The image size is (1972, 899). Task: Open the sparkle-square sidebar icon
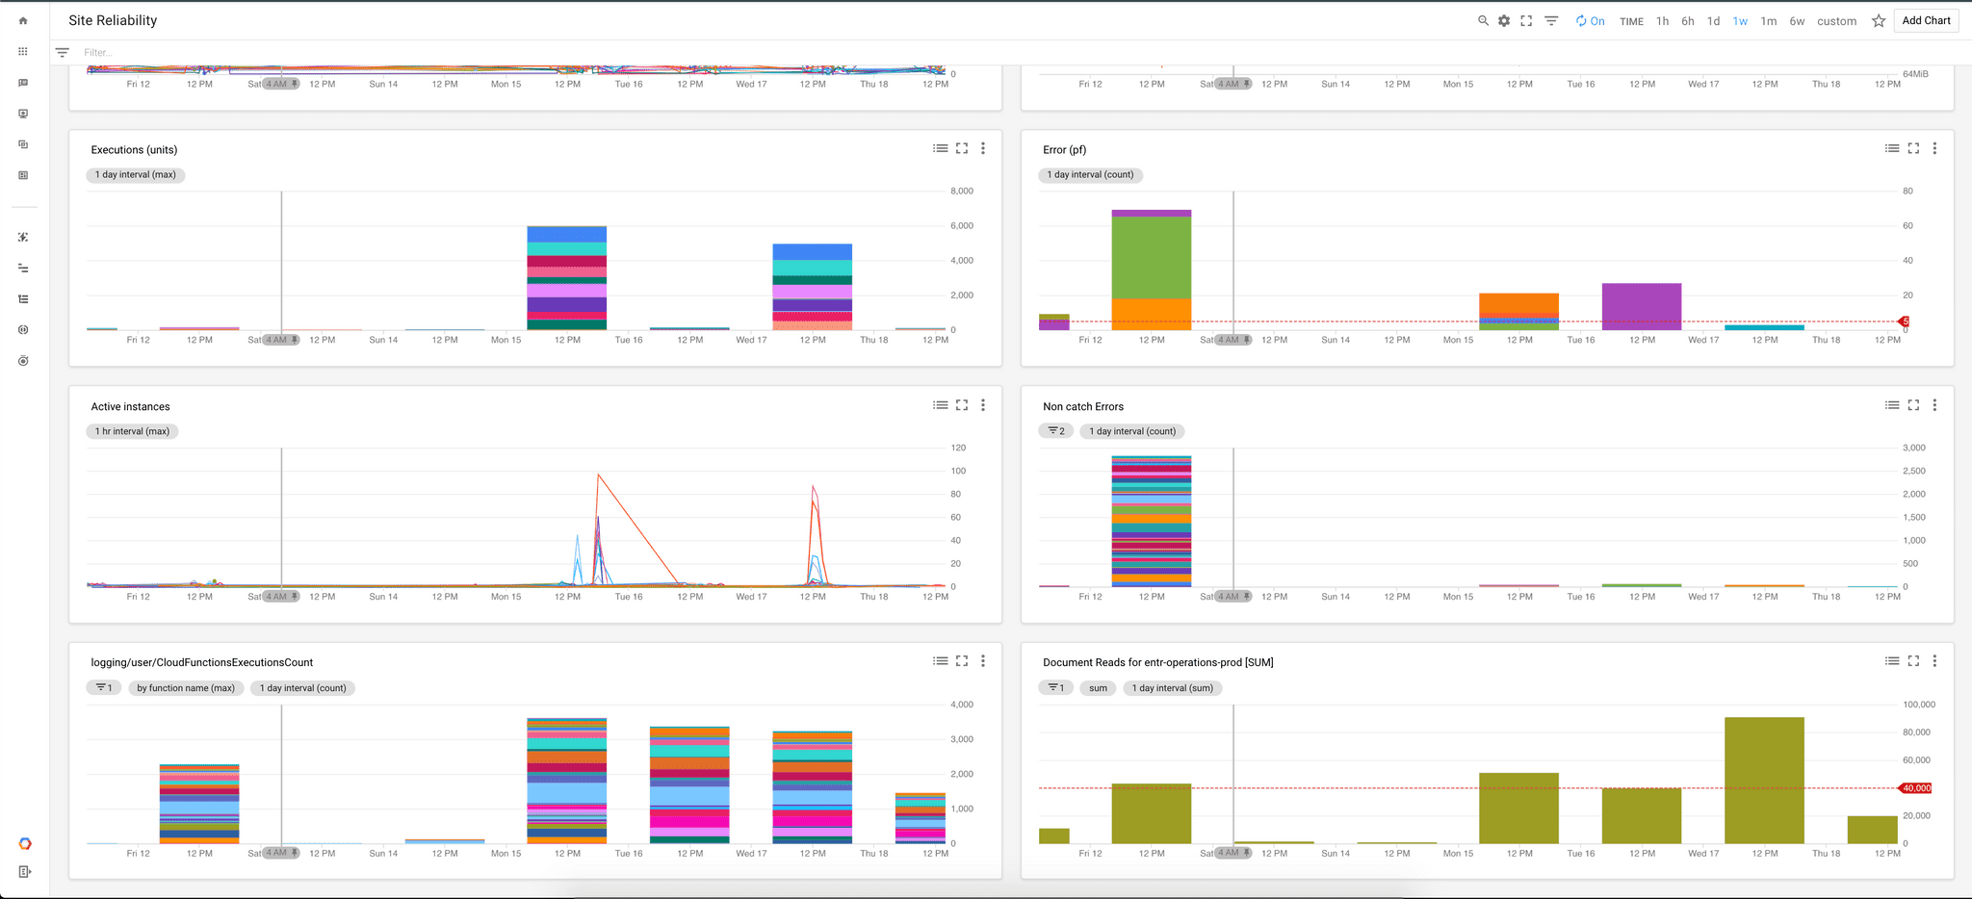coord(23,237)
